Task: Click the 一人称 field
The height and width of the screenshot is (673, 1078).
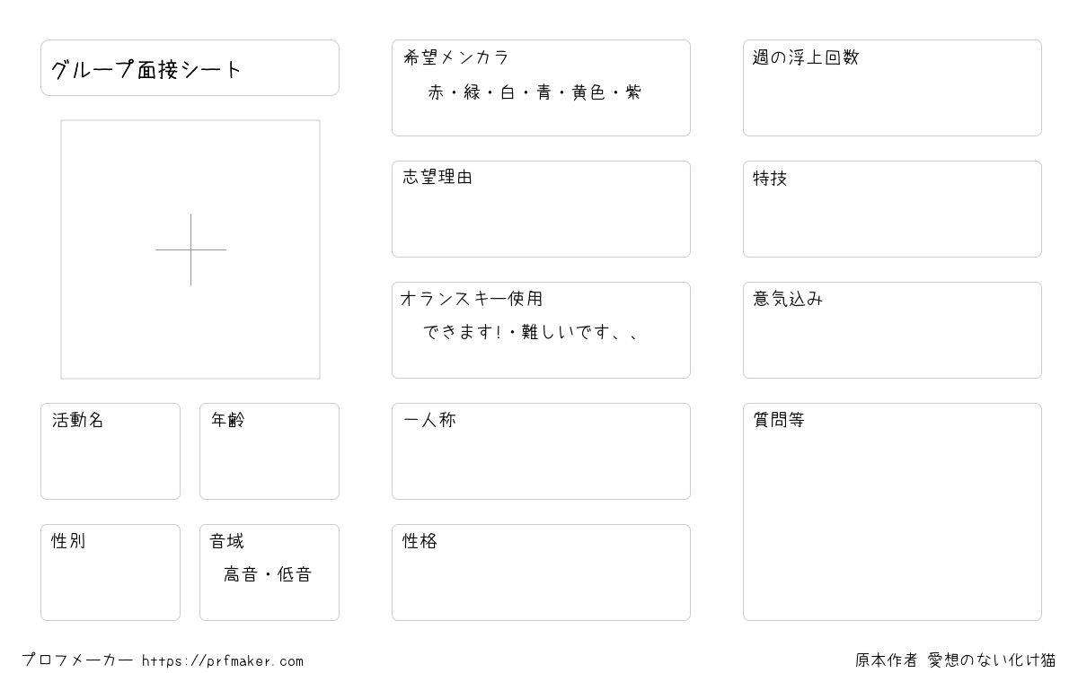Action: (x=541, y=451)
